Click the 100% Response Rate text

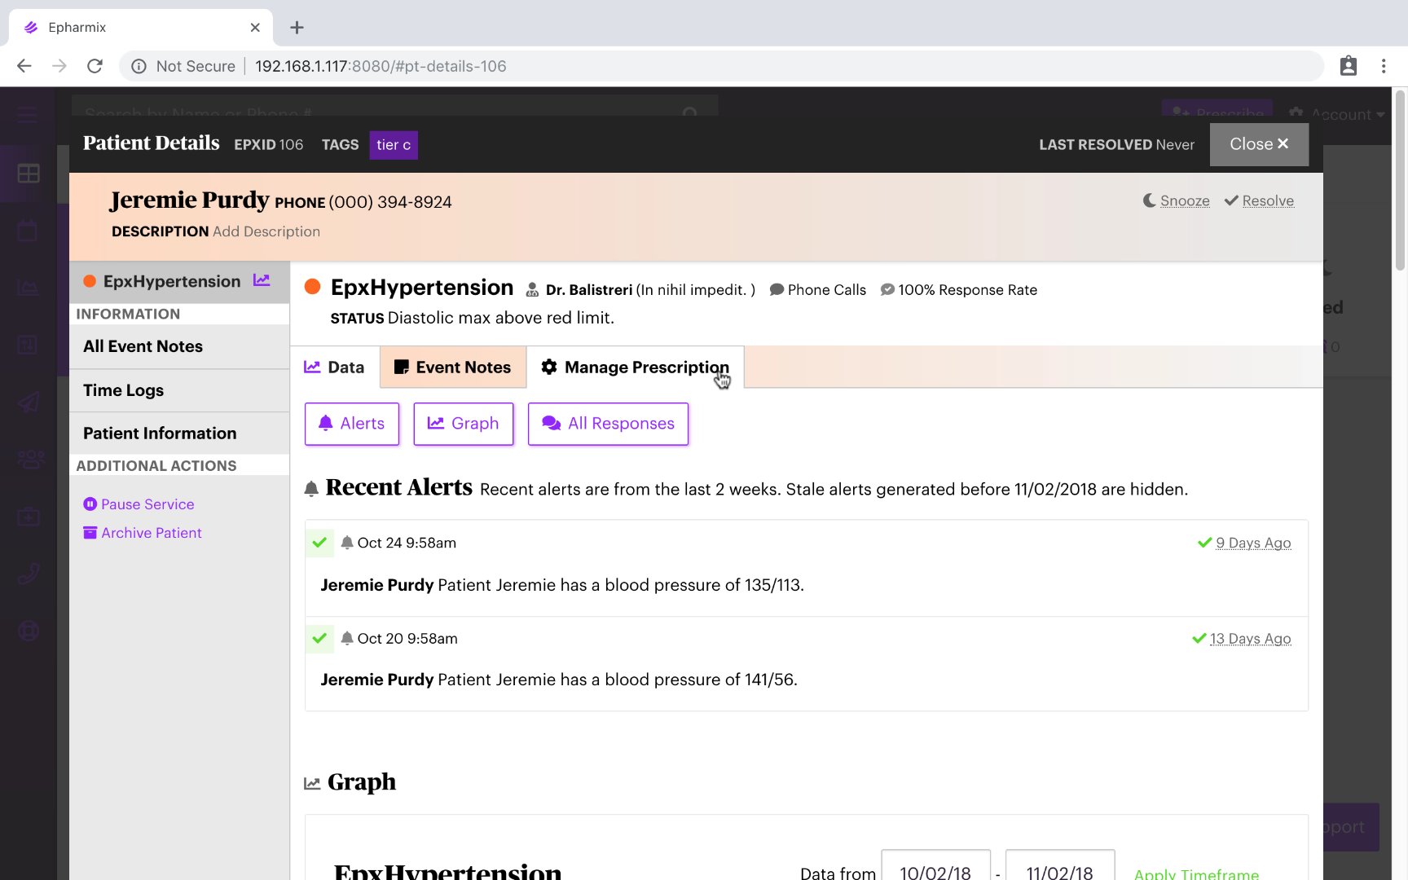pyautogui.click(x=967, y=290)
